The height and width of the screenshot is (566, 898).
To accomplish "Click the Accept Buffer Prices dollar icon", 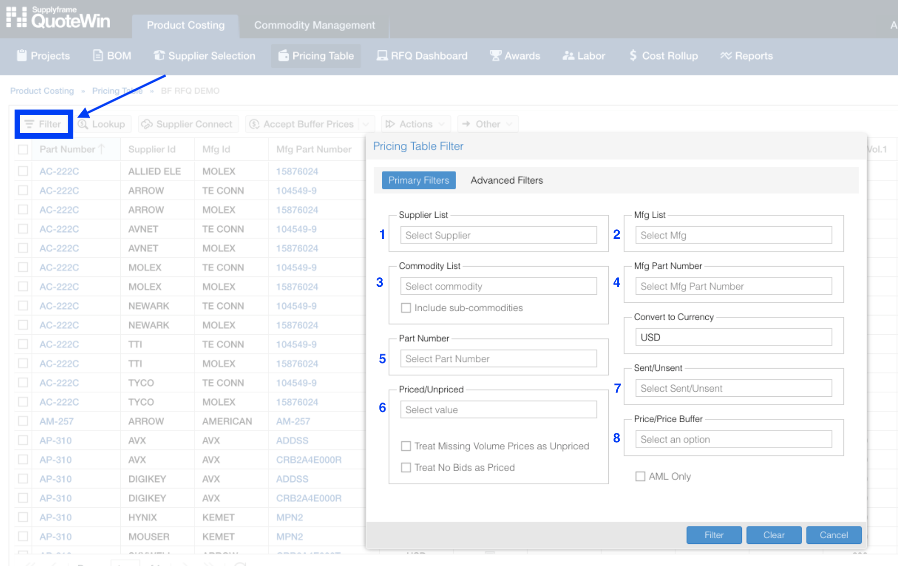I will 254,124.
